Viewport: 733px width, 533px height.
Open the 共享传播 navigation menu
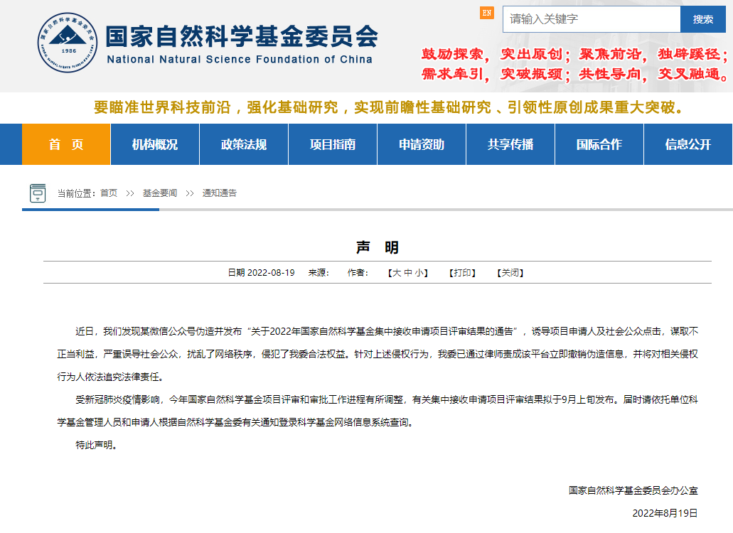coord(510,144)
